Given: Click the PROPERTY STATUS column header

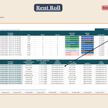Looking at the screenshot, I should coord(72,34).
